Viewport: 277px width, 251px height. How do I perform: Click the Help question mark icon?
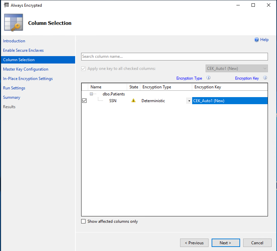coord(256,40)
